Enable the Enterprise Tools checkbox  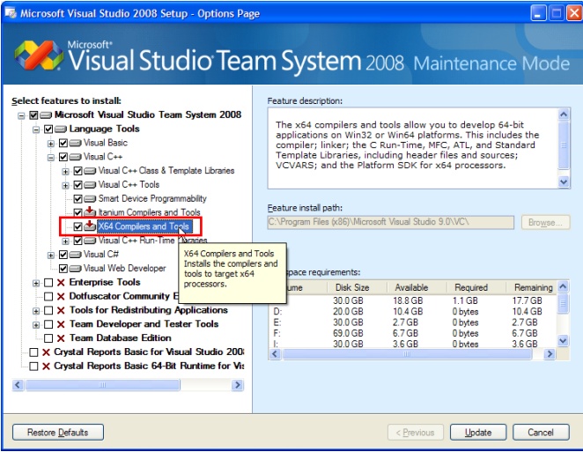pyautogui.click(x=48, y=283)
